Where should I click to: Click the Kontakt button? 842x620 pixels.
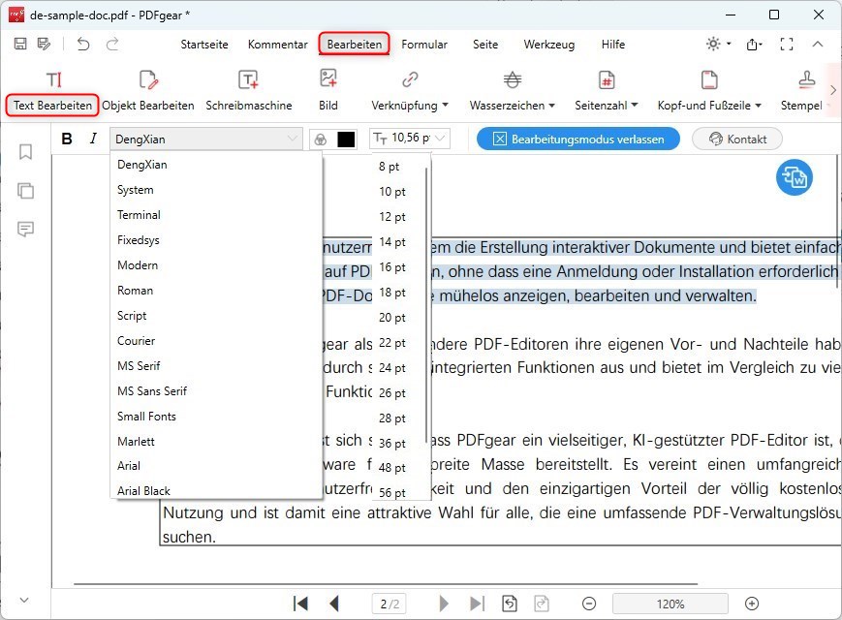point(737,139)
